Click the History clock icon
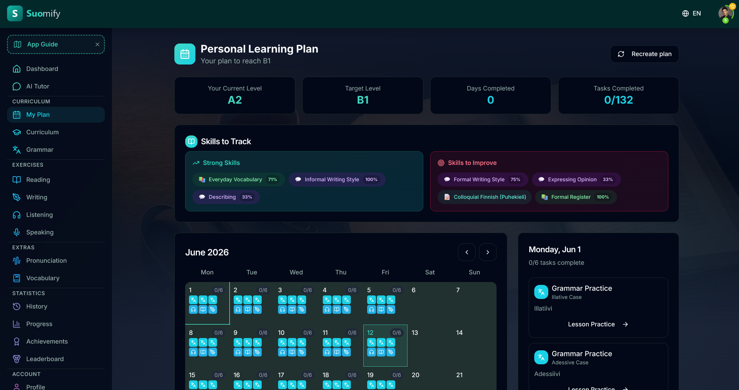This screenshot has height=390, width=739. (17, 307)
